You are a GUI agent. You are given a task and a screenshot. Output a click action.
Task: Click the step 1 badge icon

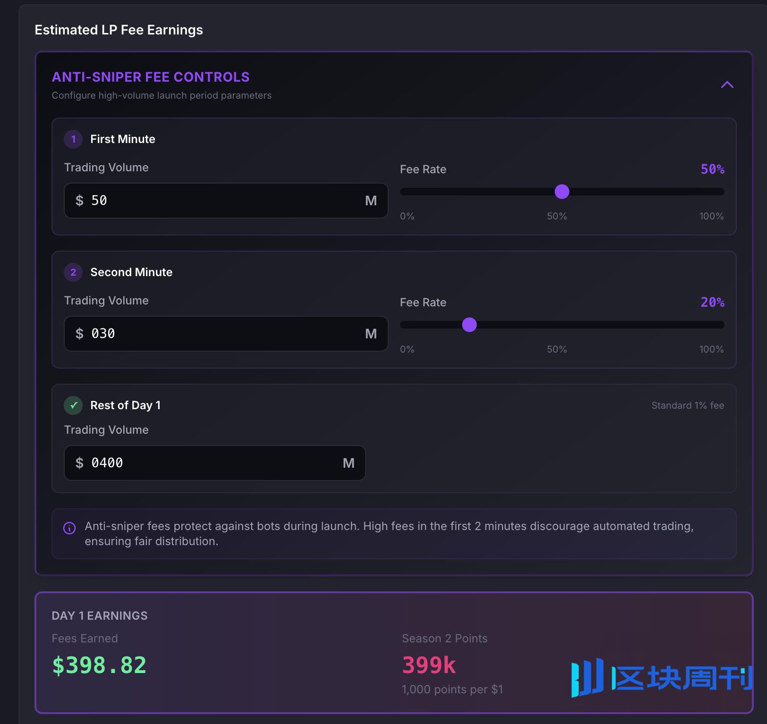pos(73,139)
